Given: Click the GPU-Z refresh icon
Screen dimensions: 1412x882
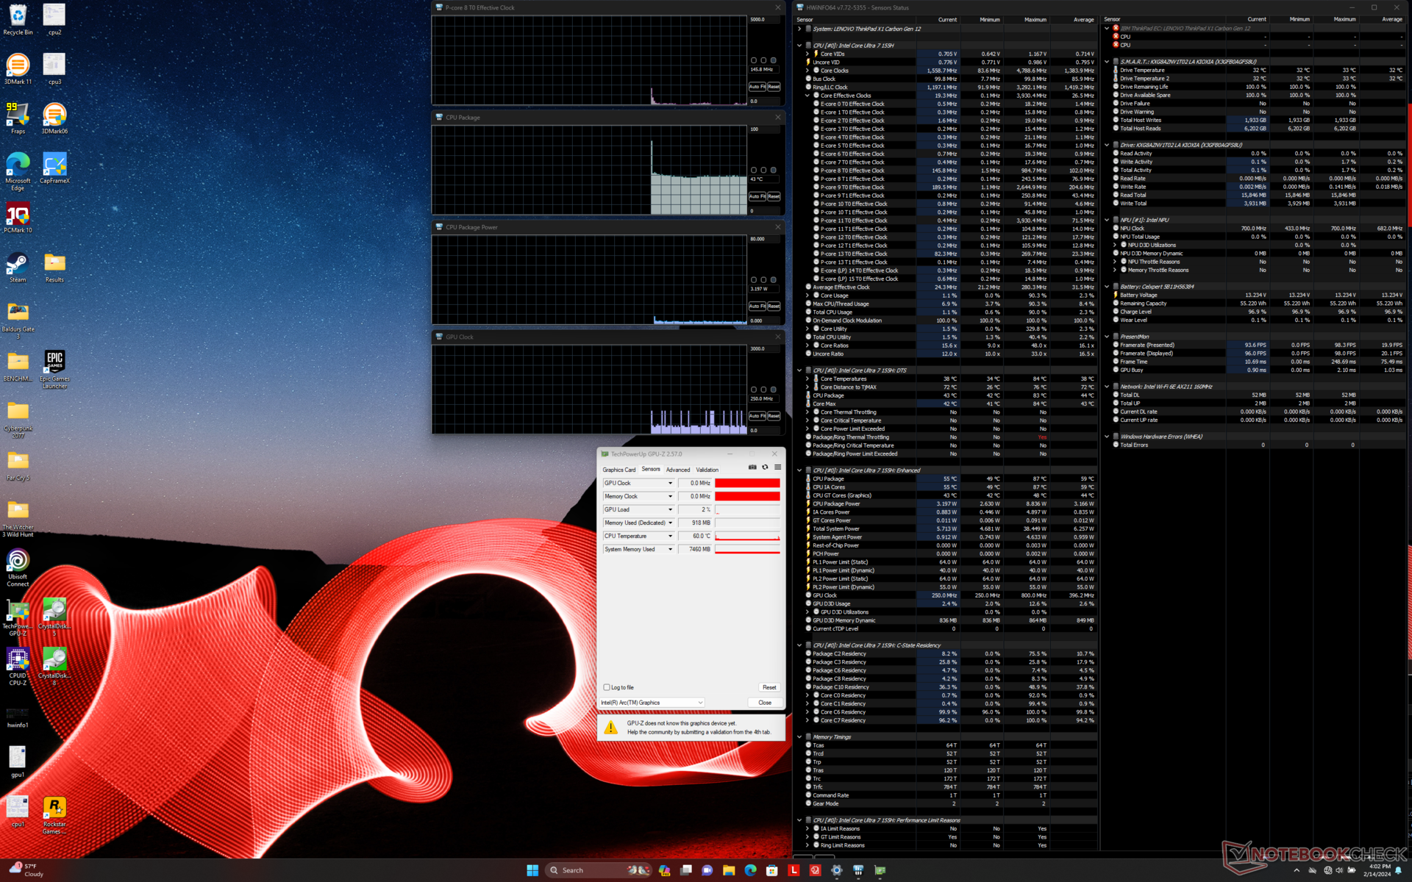Looking at the screenshot, I should click(765, 467).
